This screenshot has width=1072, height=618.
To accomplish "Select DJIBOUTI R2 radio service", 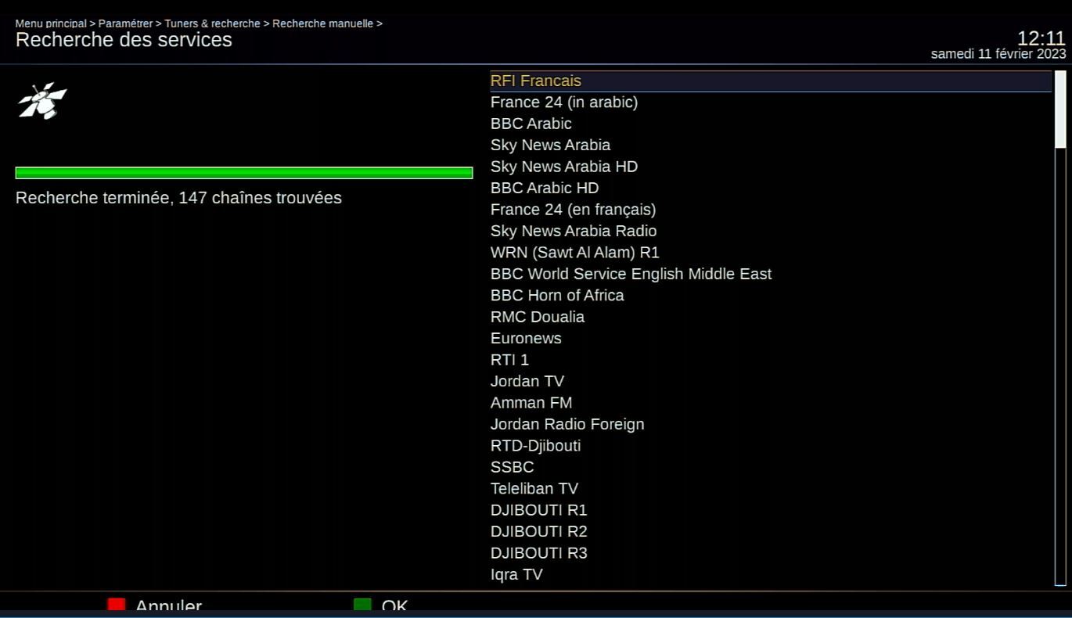I will pyautogui.click(x=771, y=532).
